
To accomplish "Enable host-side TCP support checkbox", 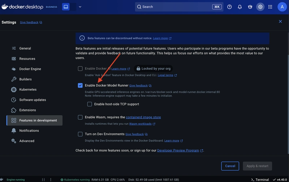I will (90, 104).
